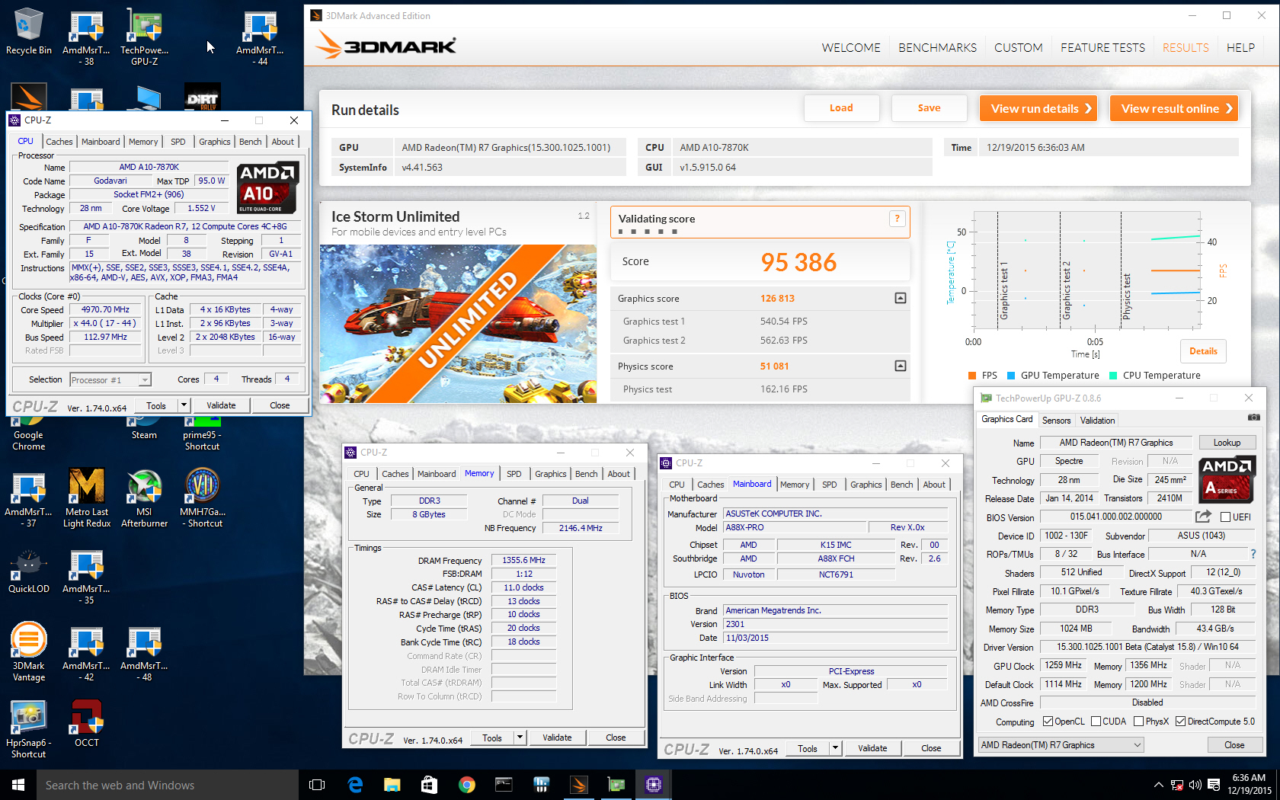Viewport: 1280px width, 800px height.
Task: Open the GPU selection dropdown in GPU-Z
Action: click(x=1061, y=745)
